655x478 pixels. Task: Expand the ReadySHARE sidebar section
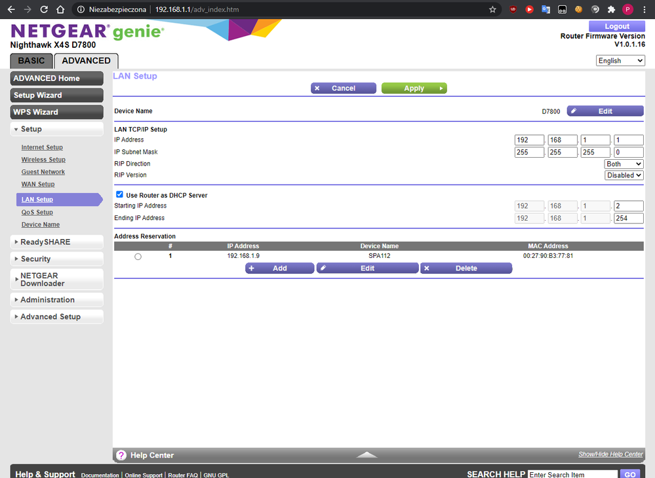point(57,242)
